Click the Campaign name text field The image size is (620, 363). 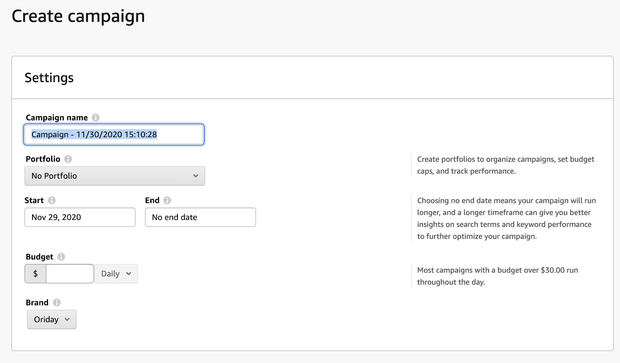[x=114, y=135]
